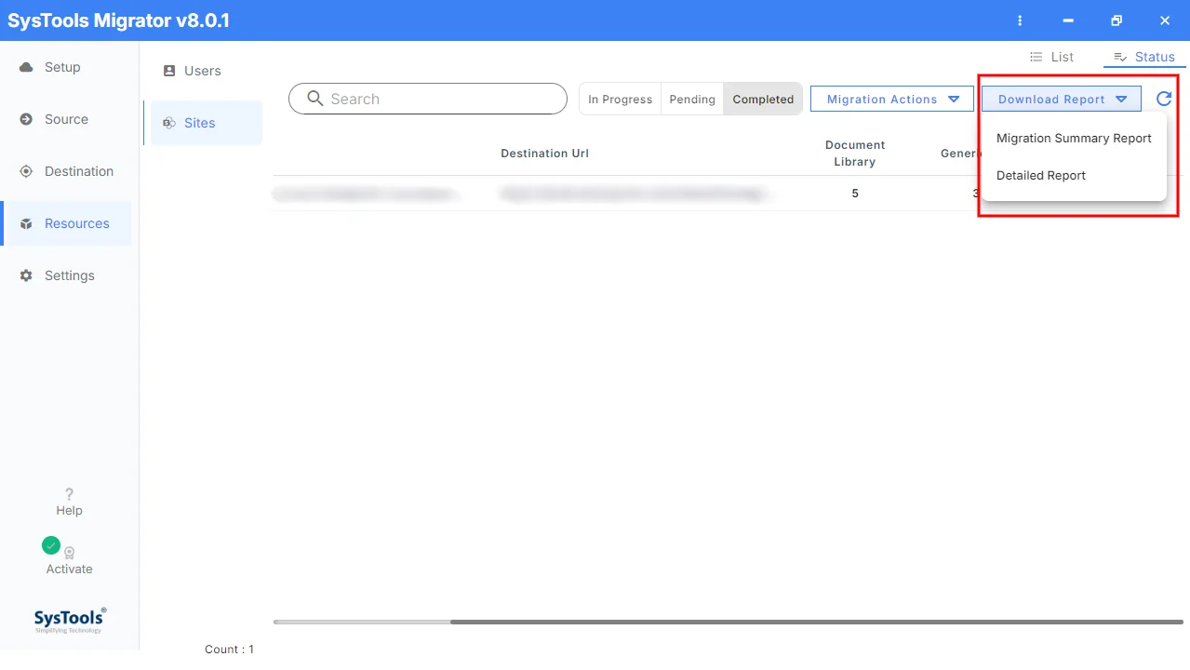Open the three-dot menu in title bar
Screen dimensions: 1190x670
coord(1020,20)
